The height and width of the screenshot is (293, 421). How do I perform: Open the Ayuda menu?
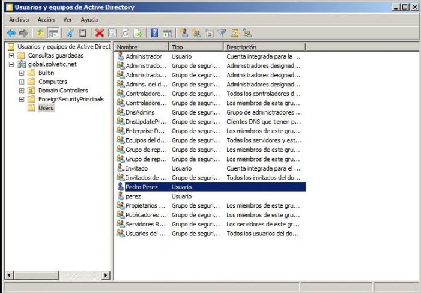89,20
